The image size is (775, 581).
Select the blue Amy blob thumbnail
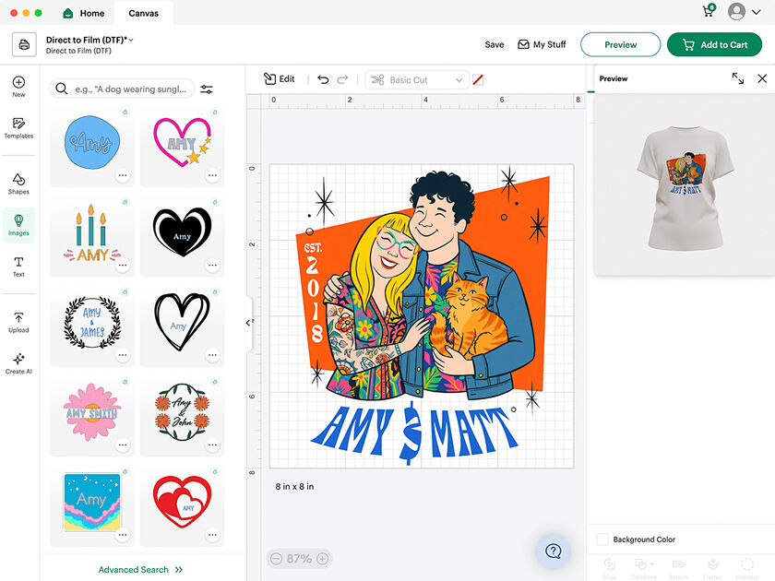91,143
